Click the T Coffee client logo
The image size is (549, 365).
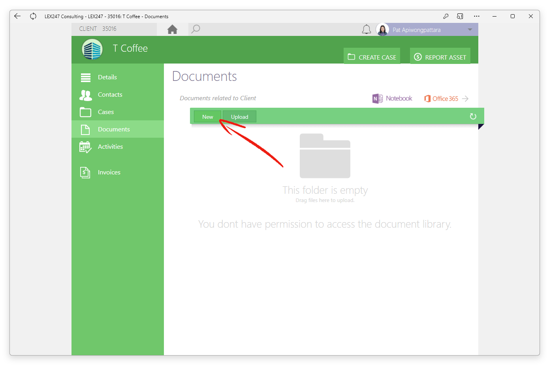click(x=92, y=49)
